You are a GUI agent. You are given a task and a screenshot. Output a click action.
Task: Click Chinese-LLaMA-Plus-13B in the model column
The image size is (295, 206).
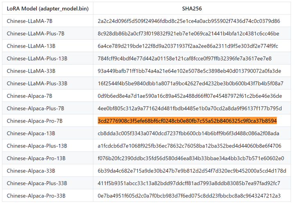point(37,58)
